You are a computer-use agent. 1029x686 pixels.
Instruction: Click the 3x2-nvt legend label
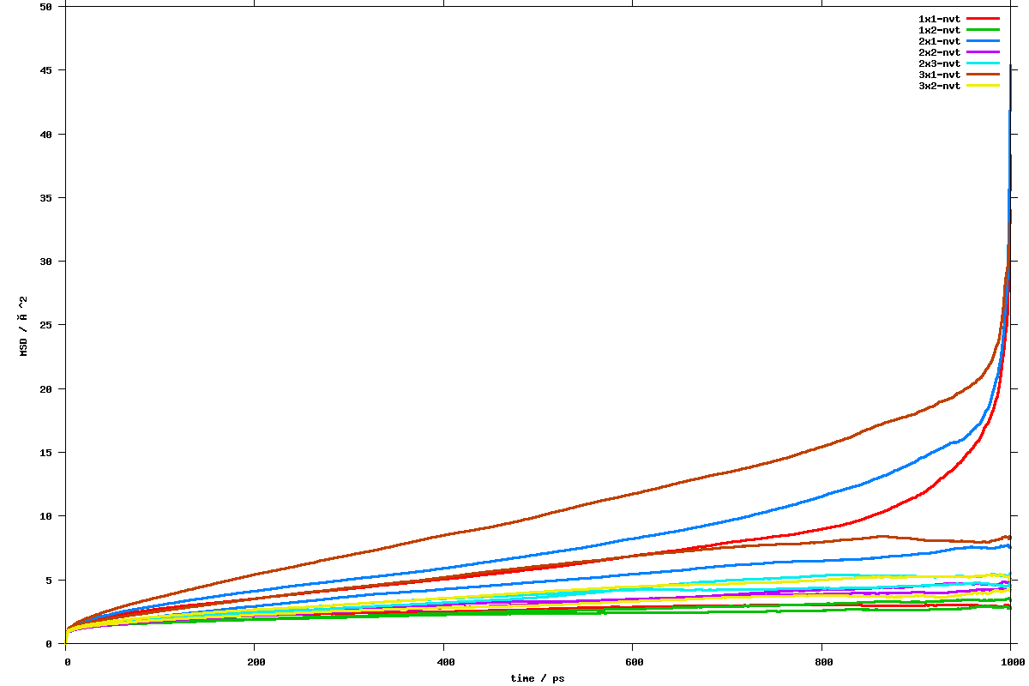pyautogui.click(x=939, y=86)
